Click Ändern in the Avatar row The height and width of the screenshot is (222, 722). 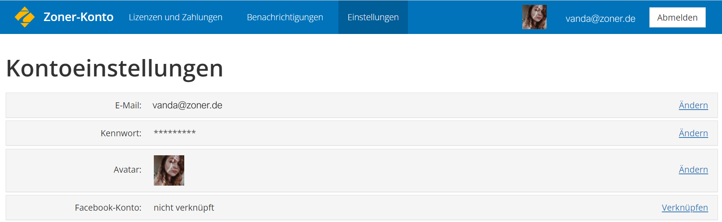click(693, 169)
